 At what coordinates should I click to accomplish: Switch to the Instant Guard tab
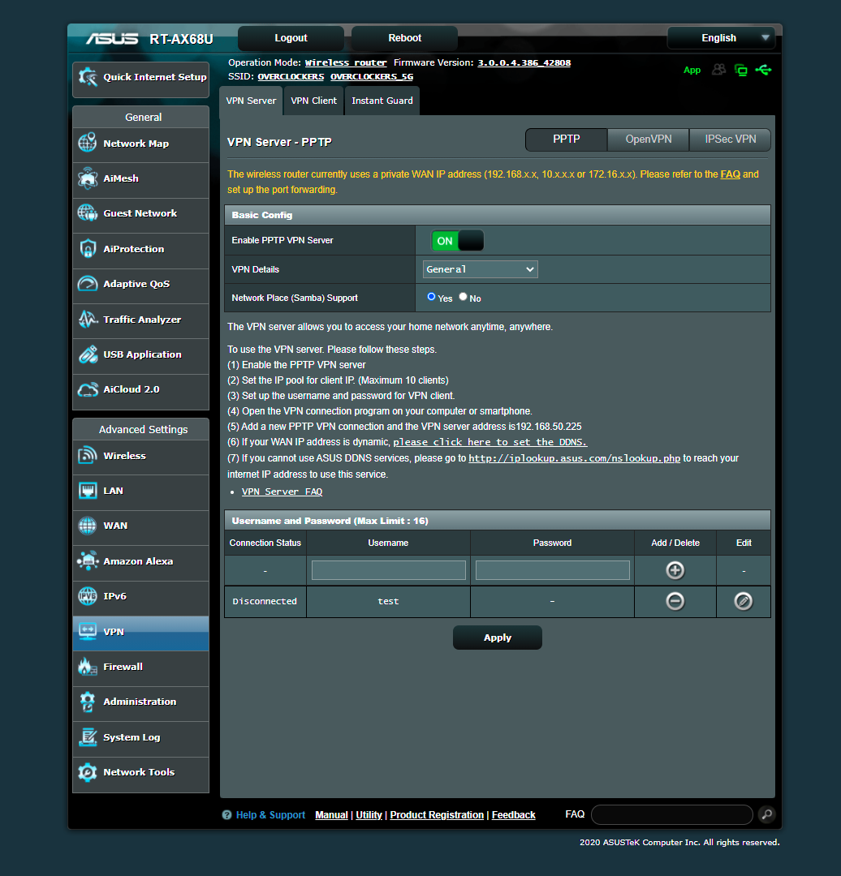[x=382, y=100]
